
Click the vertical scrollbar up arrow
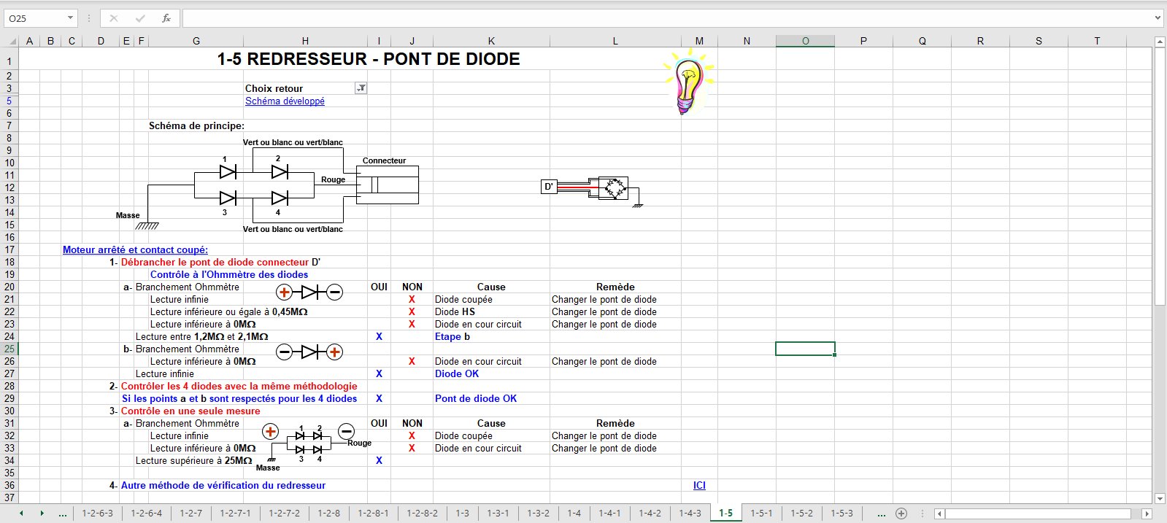pos(1160,42)
